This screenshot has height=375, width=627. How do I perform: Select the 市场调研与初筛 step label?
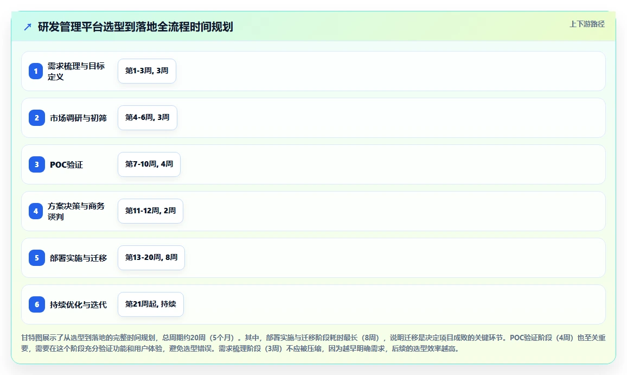pos(78,118)
